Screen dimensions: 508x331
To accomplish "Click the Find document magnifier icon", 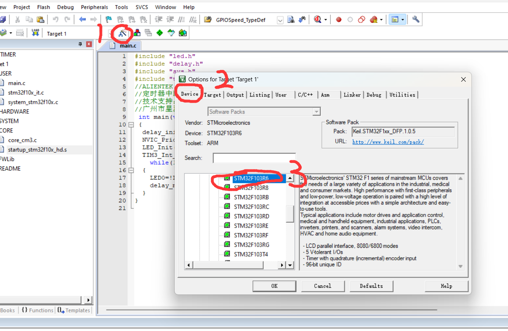I will tap(291, 19).
